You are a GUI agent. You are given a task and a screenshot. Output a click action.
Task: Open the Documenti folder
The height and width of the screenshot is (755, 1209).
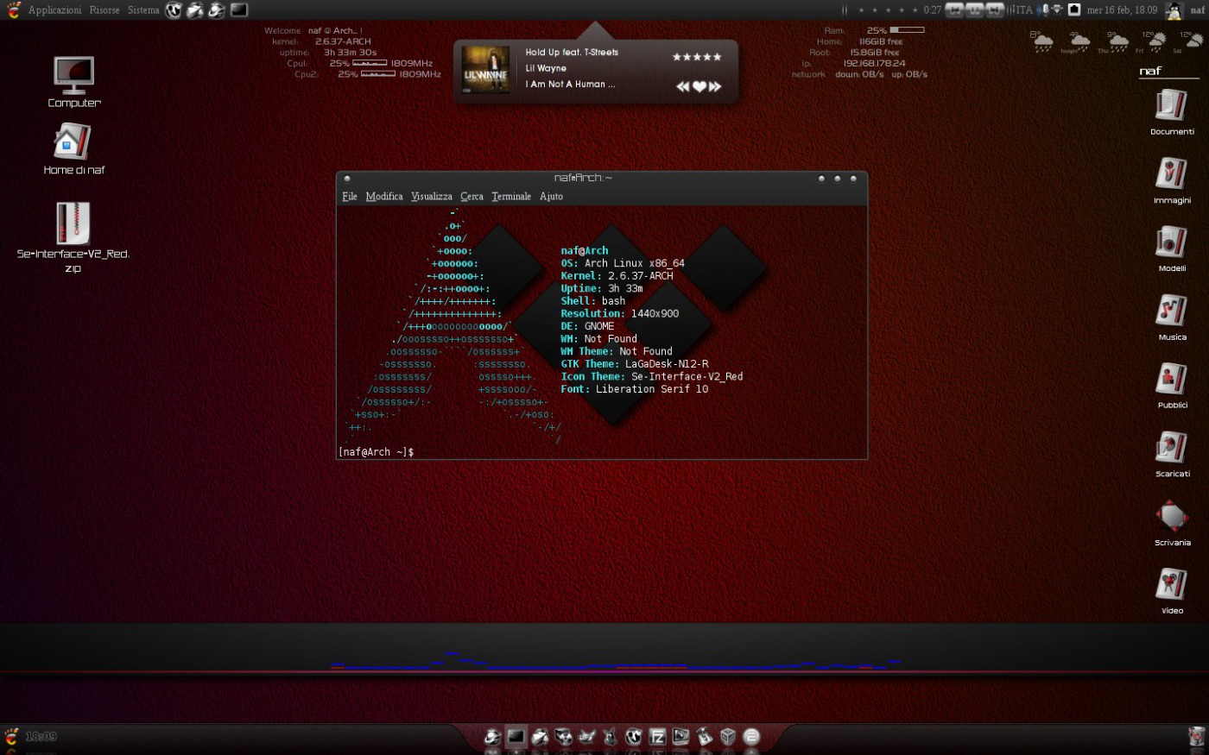(1172, 112)
